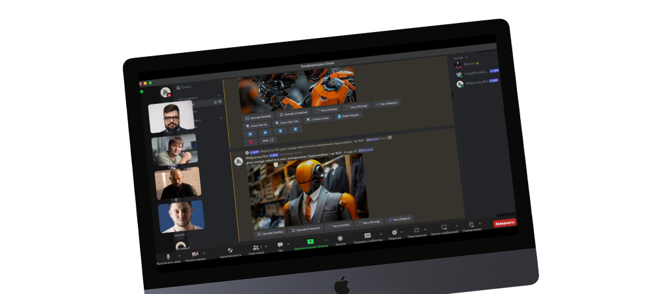The height and width of the screenshot is (294, 664).
Task: Pan left with the left arrow button
Action: tap(250, 134)
